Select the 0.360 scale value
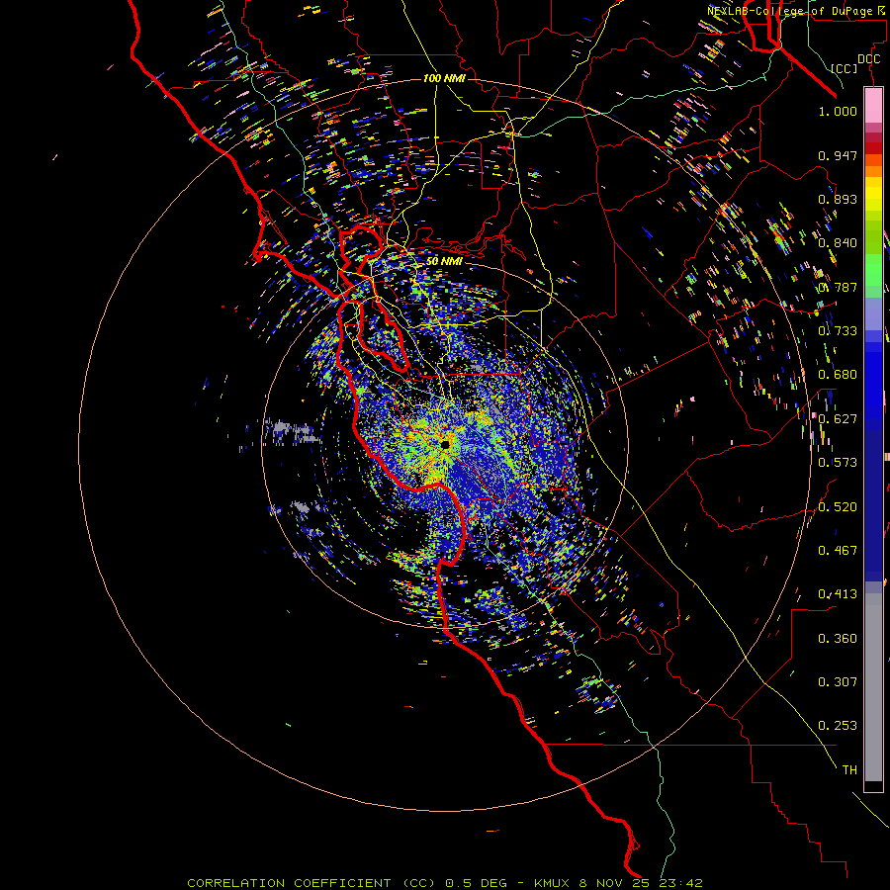 point(838,639)
